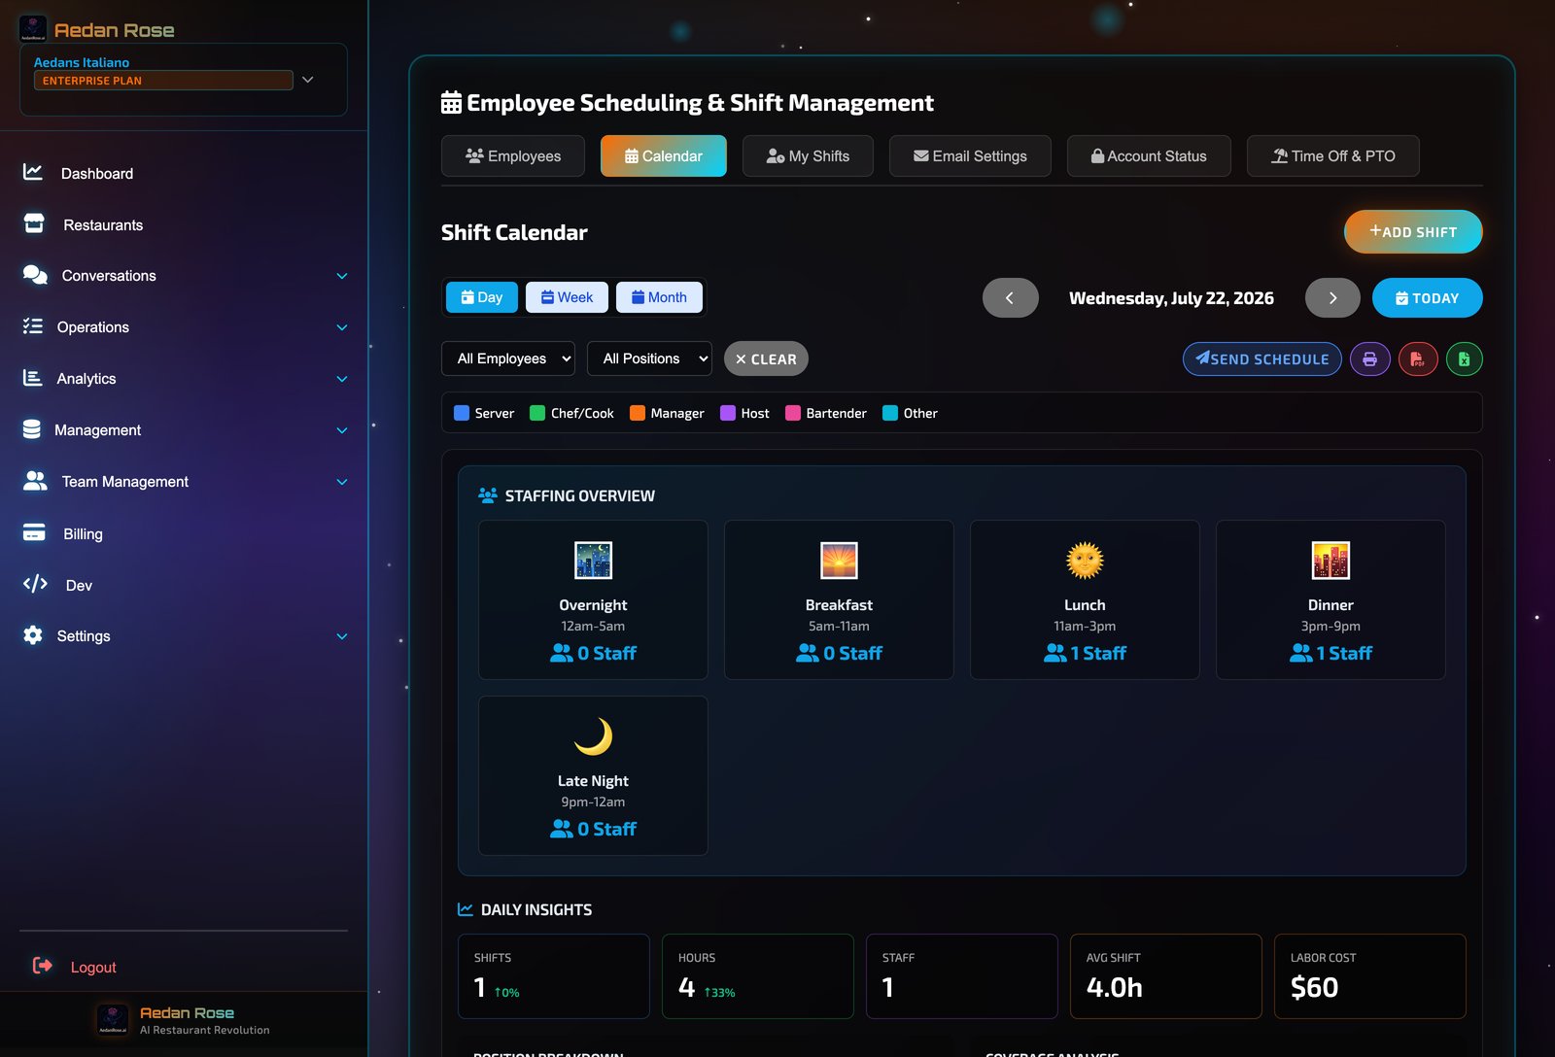Viewport: 1555px width, 1057px height.
Task: Export schedule as PDF
Action: [1418, 359]
